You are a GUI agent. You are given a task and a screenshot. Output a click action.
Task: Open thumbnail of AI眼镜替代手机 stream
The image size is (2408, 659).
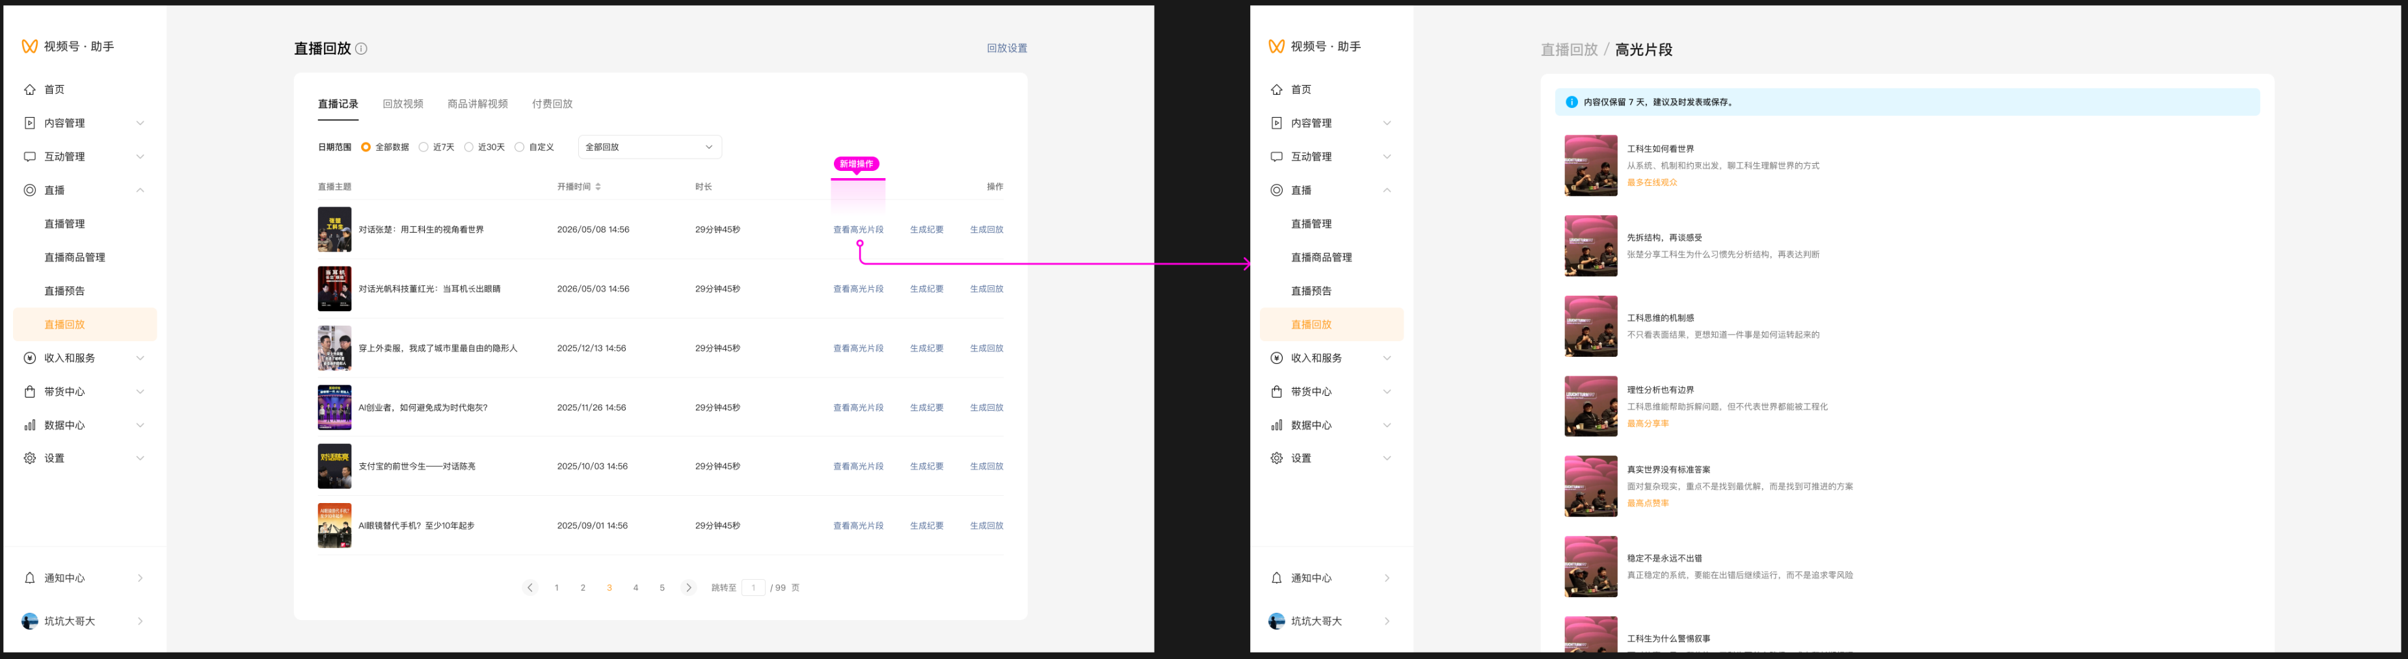[334, 526]
